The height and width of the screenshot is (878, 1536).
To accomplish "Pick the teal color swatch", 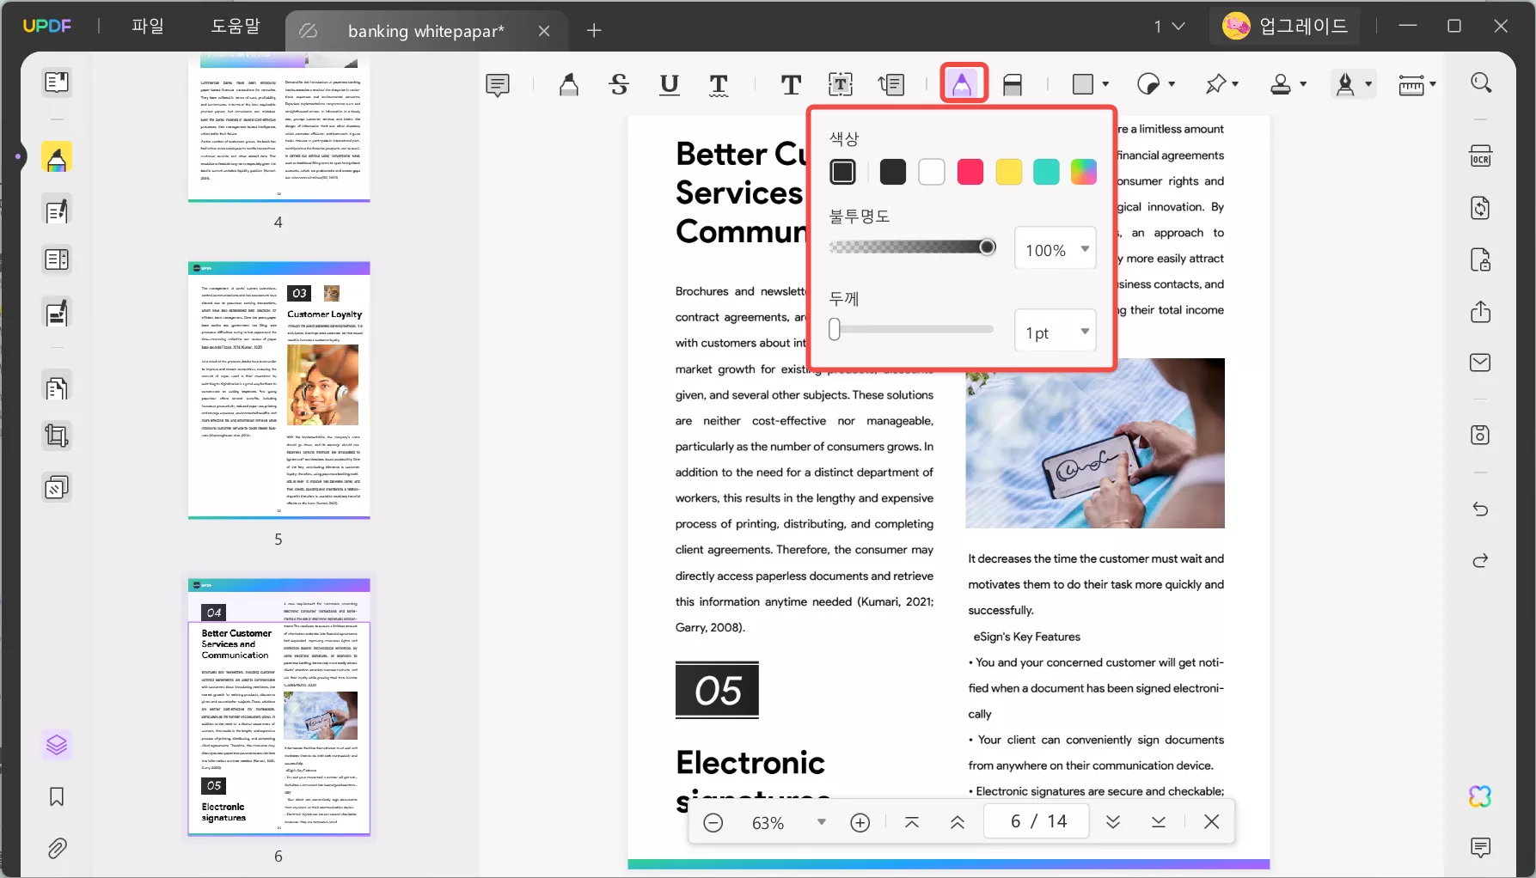I will pos(1046,172).
